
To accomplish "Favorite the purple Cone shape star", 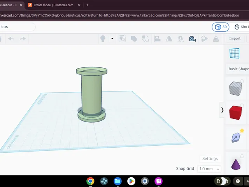I will click(x=242, y=156).
